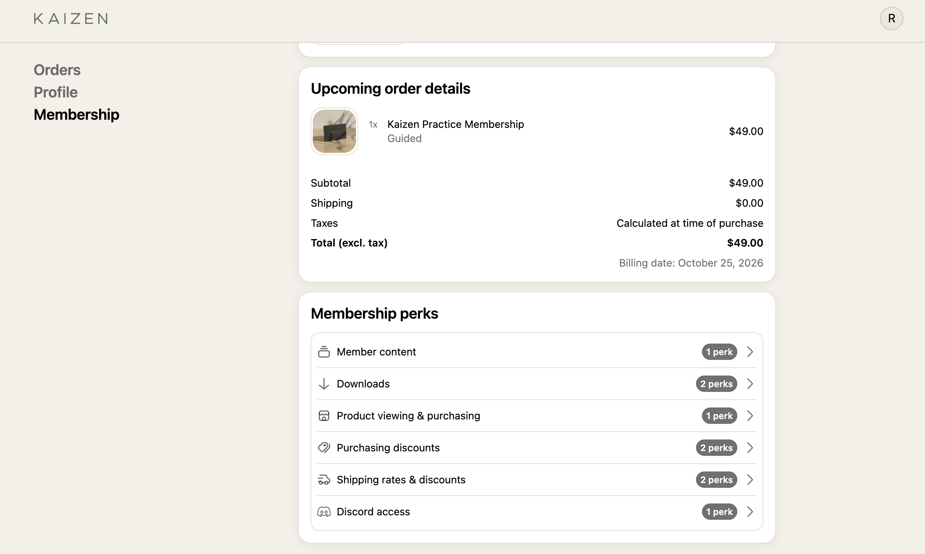Click Discord access row label
The image size is (925, 554).
[373, 512]
